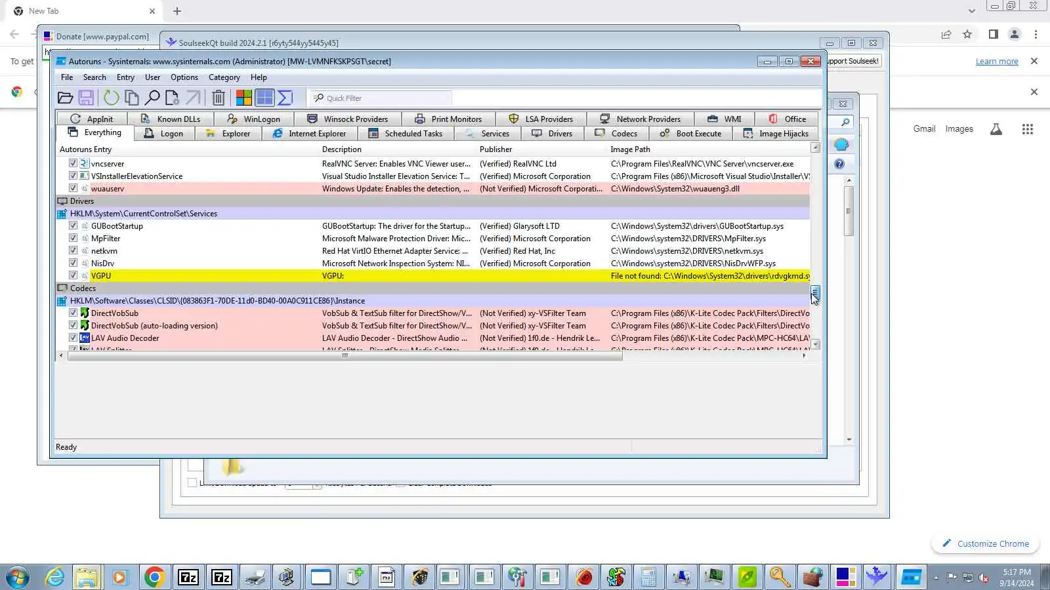
Task: Switch to the WinLogon tab
Action: (x=254, y=119)
